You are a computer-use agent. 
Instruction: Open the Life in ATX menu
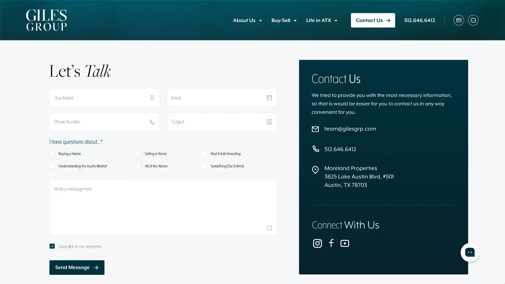pyautogui.click(x=318, y=20)
